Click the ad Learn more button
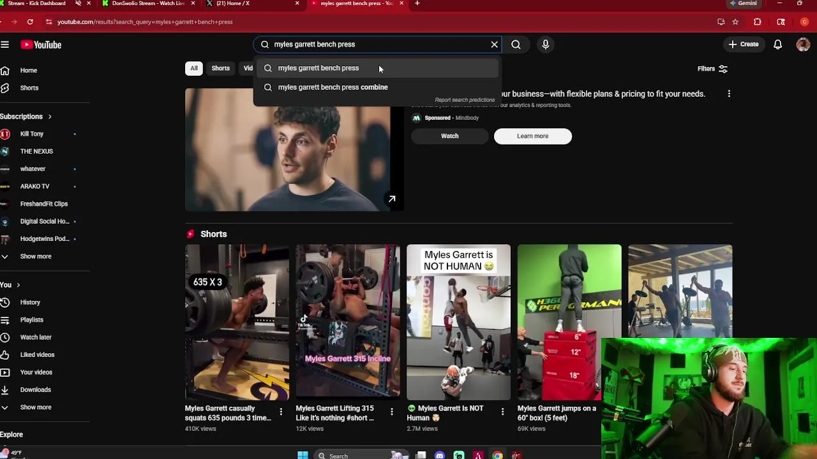The image size is (817, 459). pos(533,136)
